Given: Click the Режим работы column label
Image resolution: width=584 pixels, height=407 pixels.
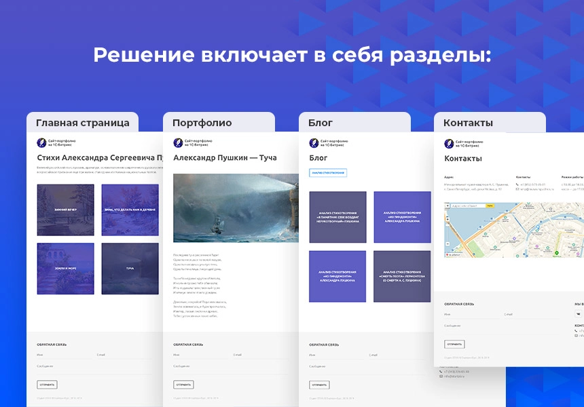Looking at the screenshot, I should (572, 177).
